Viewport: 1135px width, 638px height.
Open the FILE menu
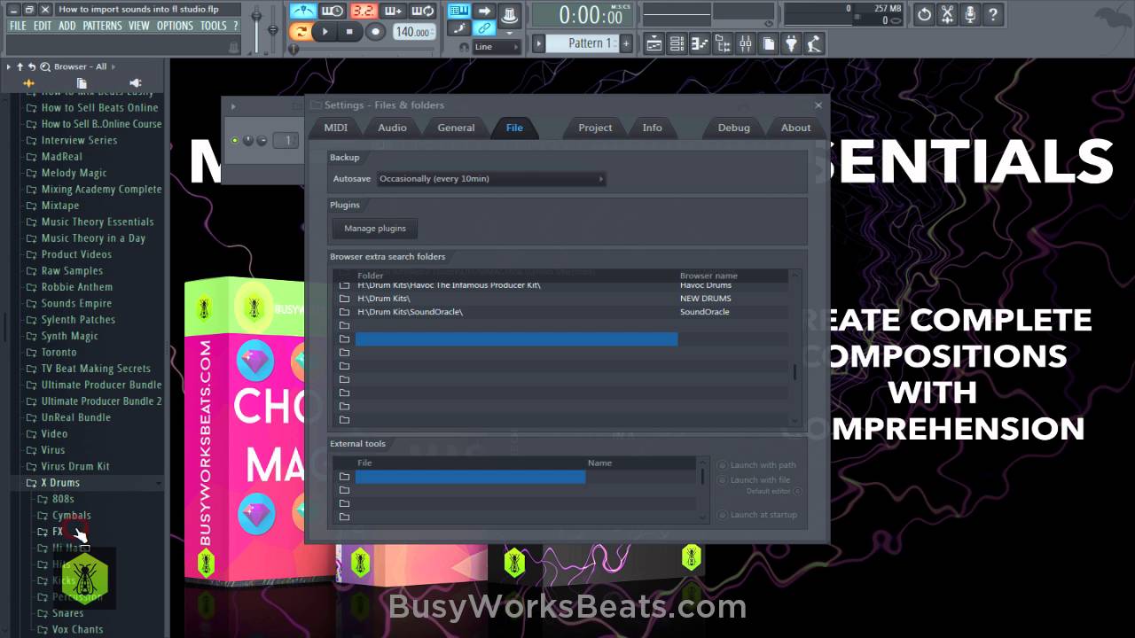pyautogui.click(x=18, y=26)
